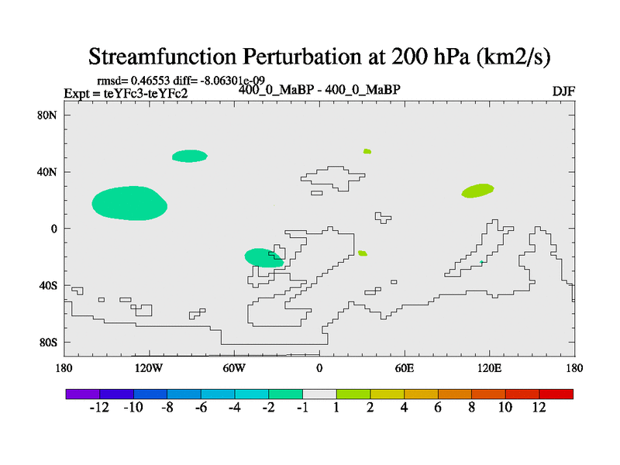Click the Expt = teYFc3-teYFc2 label
Screen dimensions: 620x465
(126, 94)
